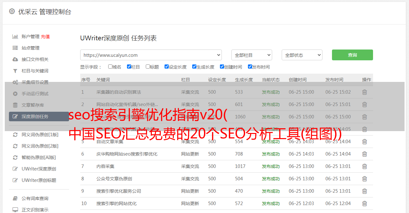Click the gear icon beside 优采云 管理控制台

pos(12,11)
